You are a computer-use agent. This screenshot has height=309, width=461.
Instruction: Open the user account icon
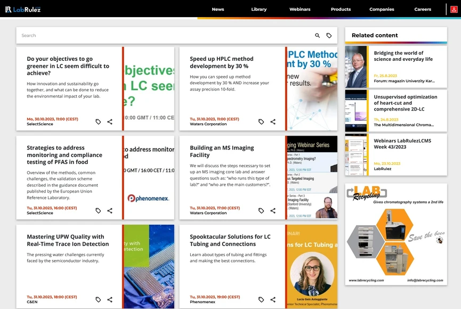click(x=454, y=10)
